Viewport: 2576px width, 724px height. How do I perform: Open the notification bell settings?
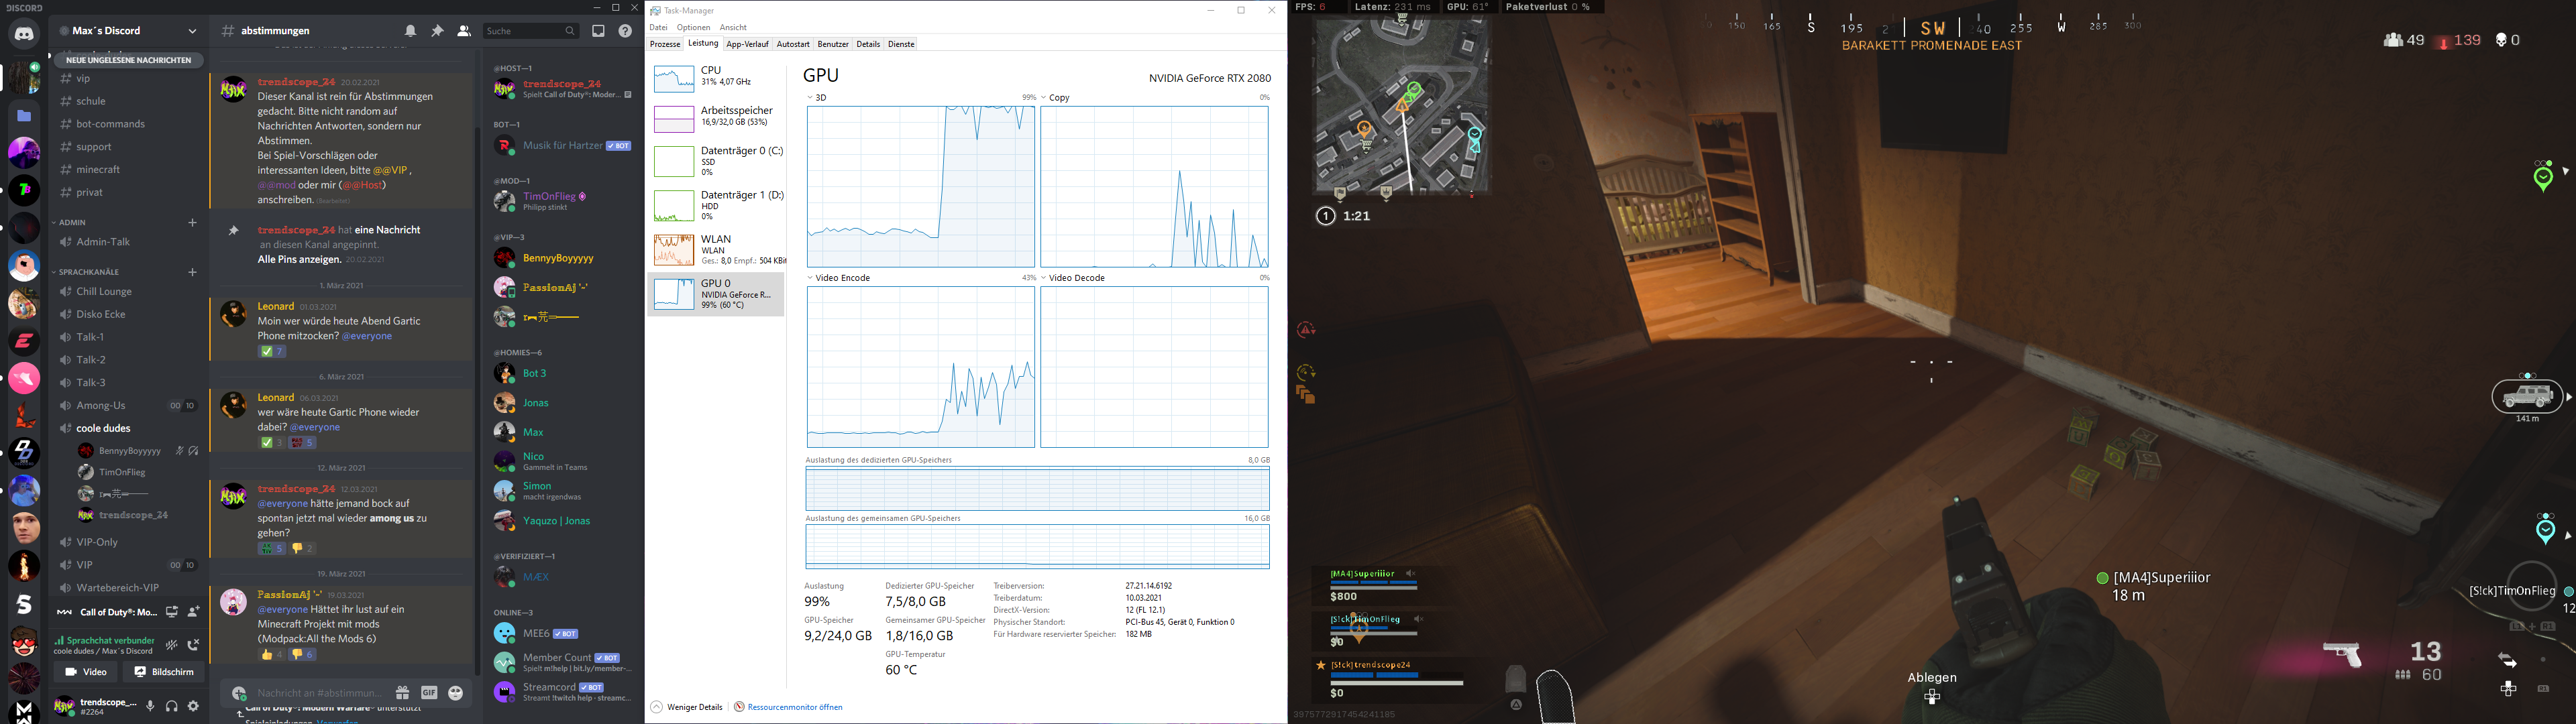(411, 31)
